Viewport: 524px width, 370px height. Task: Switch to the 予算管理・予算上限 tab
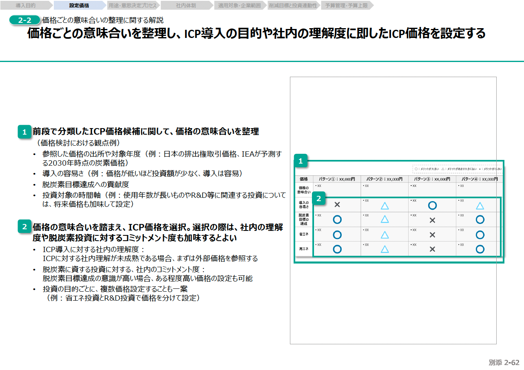346,6
